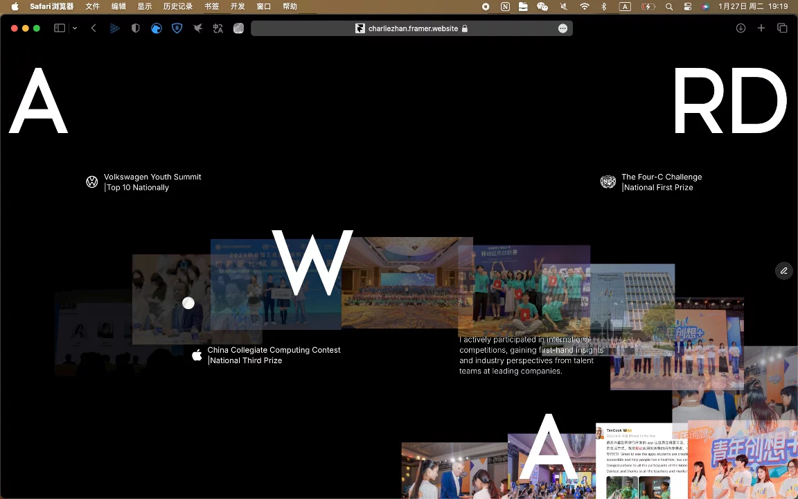Go back with the back arrow

point(94,28)
